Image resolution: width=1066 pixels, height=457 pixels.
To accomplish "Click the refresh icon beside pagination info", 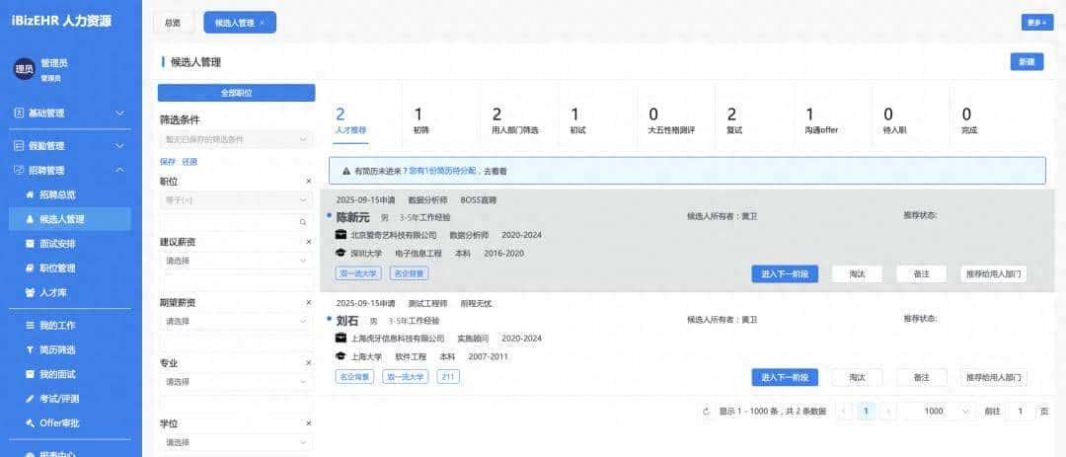I will [x=706, y=412].
